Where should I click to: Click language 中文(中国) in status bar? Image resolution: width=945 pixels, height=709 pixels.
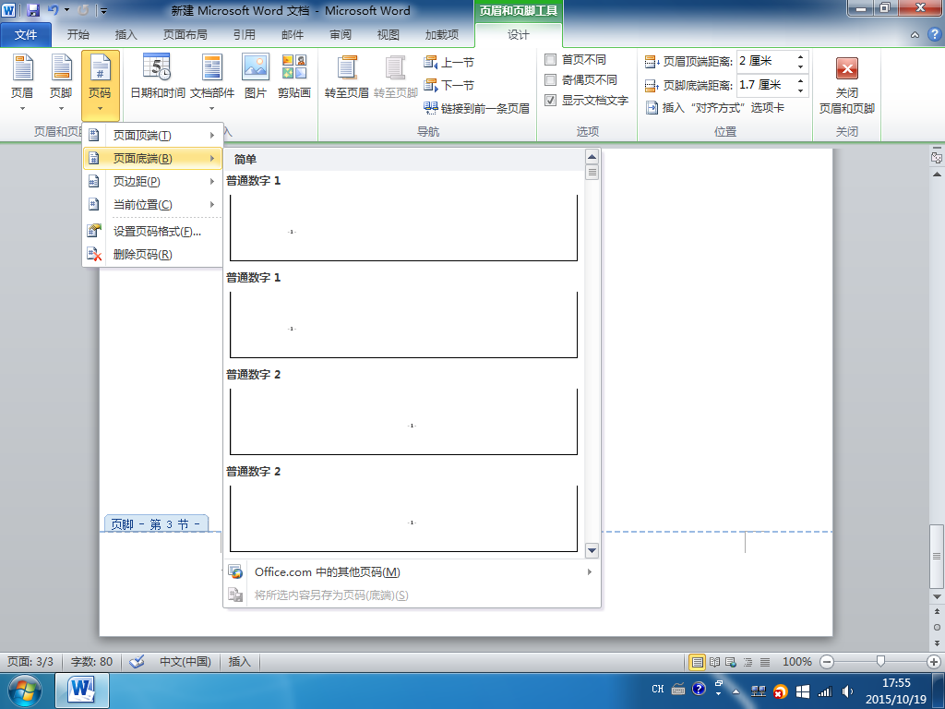click(x=185, y=661)
